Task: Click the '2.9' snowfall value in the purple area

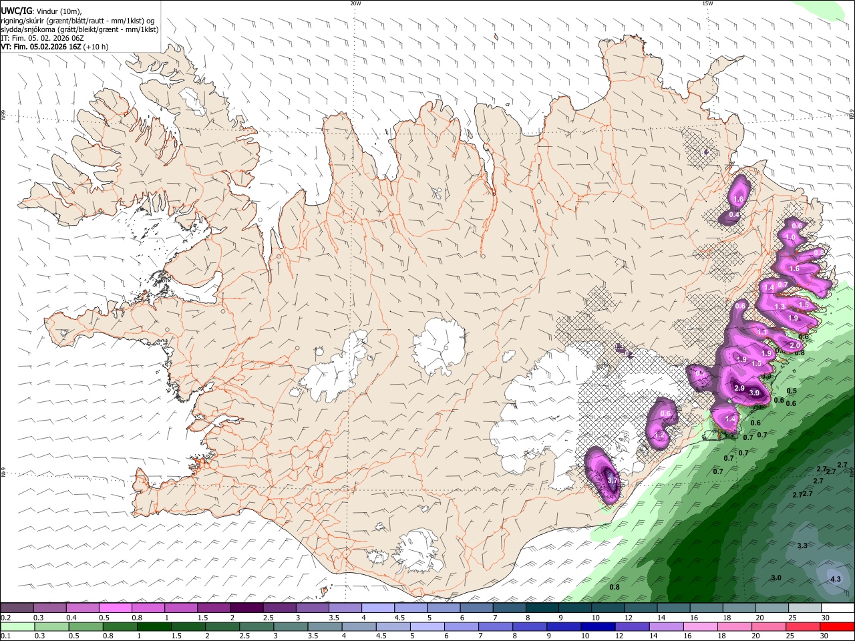Action: (739, 388)
